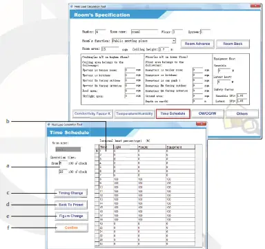Focus the Roof area input field
The width and height of the screenshot is (265, 249).
(x=130, y=91)
